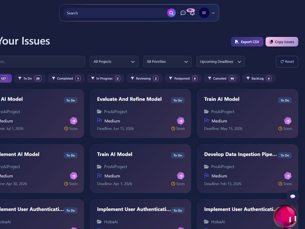The width and height of the screenshot is (305, 229).
Task: Filter issues by Postponed status
Action: pyautogui.click(x=183, y=78)
